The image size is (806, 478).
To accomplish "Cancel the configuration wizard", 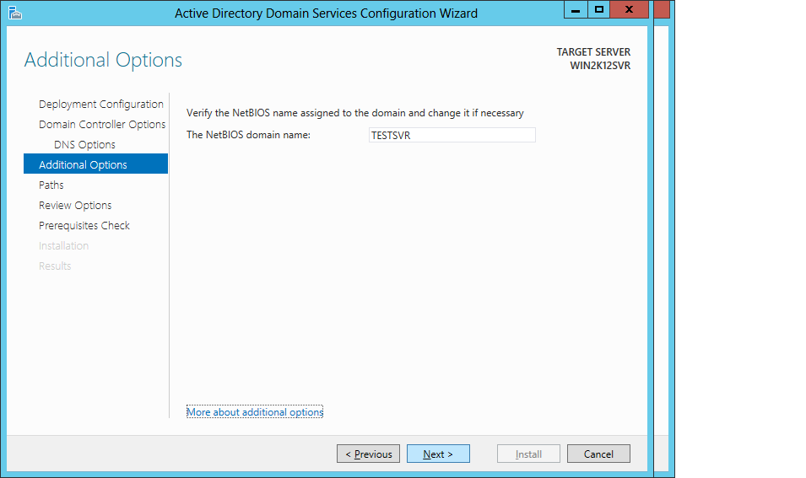I will (598, 454).
